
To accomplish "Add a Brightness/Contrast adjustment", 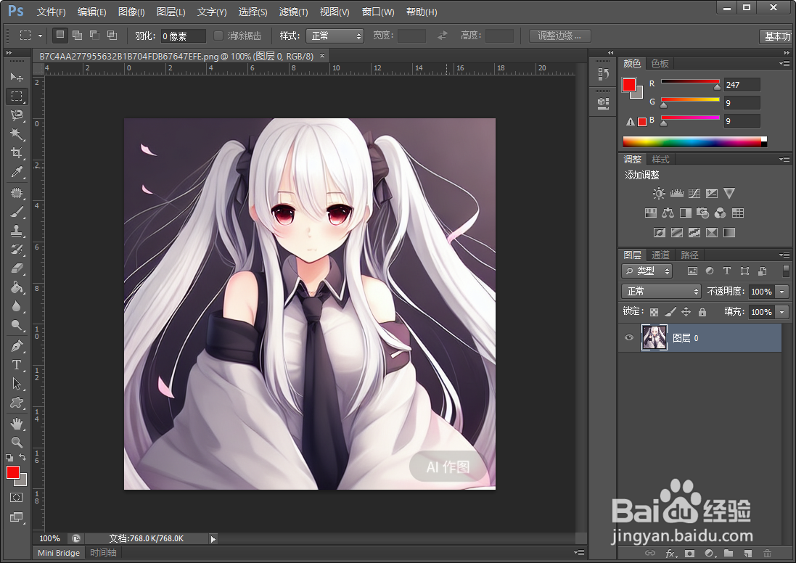I will click(x=659, y=194).
